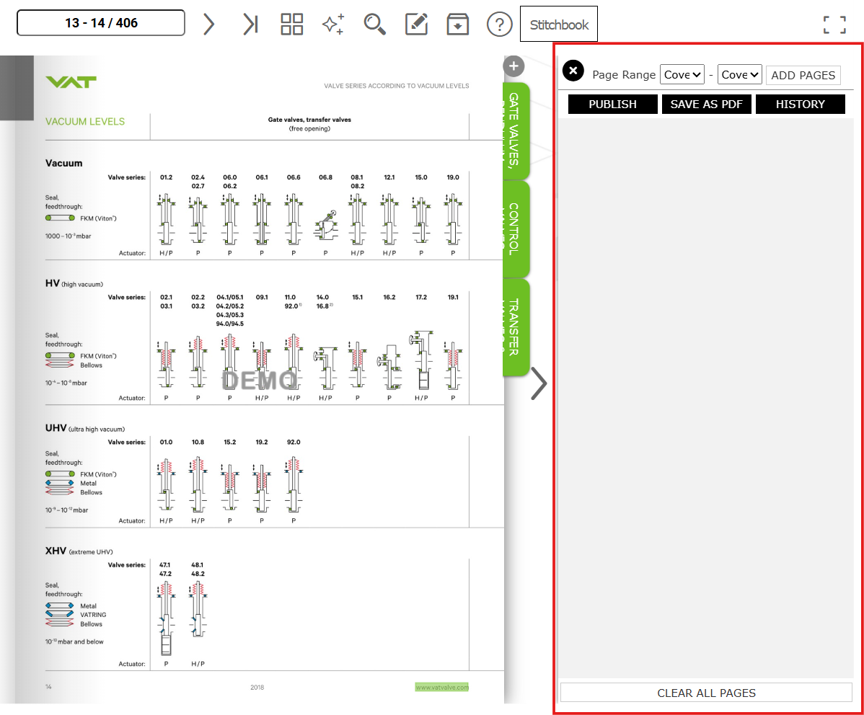Click the PUBLISH button

(x=612, y=104)
